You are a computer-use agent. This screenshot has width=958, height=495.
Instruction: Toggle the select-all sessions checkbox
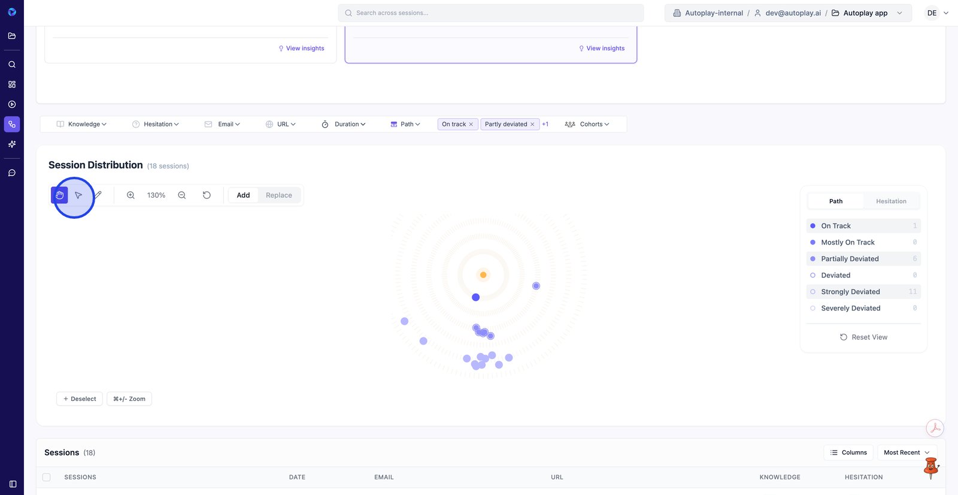(x=47, y=478)
